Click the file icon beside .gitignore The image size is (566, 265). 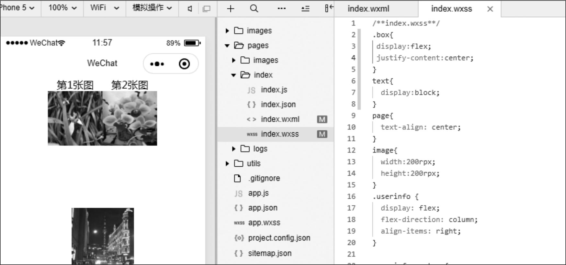[237, 178]
